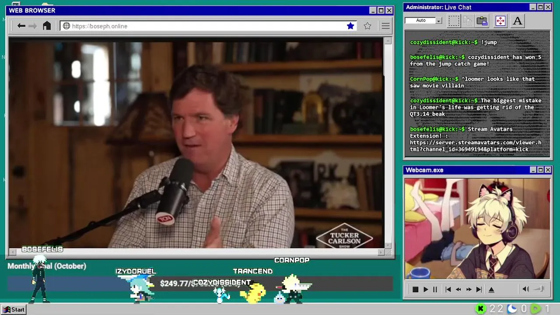Click the CORNPOP avatar name label
The height and width of the screenshot is (315, 560).
[x=292, y=260]
